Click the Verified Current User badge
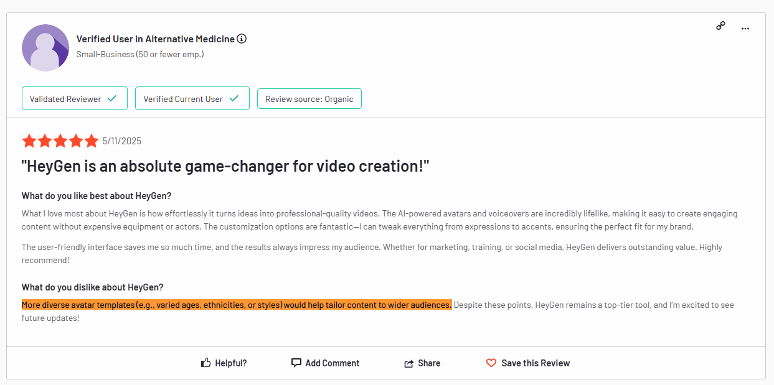The image size is (774, 385). tap(192, 99)
